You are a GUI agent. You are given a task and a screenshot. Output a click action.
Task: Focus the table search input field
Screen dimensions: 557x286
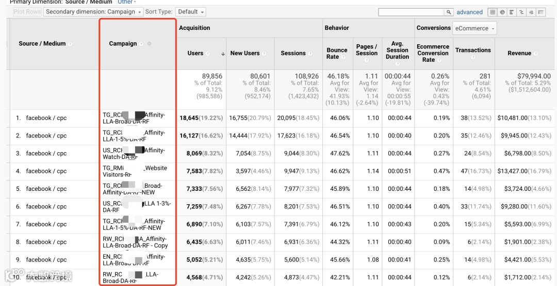pyautogui.click(x=412, y=12)
